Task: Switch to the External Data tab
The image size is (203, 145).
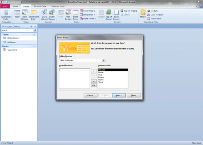Action: pos(40,6)
